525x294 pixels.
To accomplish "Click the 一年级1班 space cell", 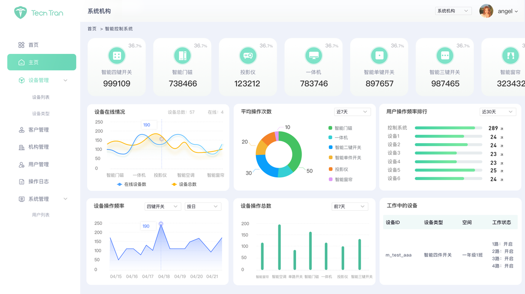I will (473, 255).
